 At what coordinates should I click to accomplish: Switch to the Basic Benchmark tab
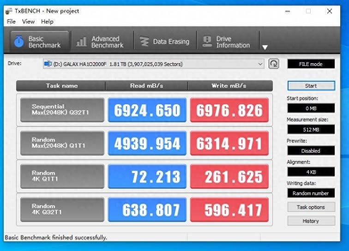click(x=40, y=42)
